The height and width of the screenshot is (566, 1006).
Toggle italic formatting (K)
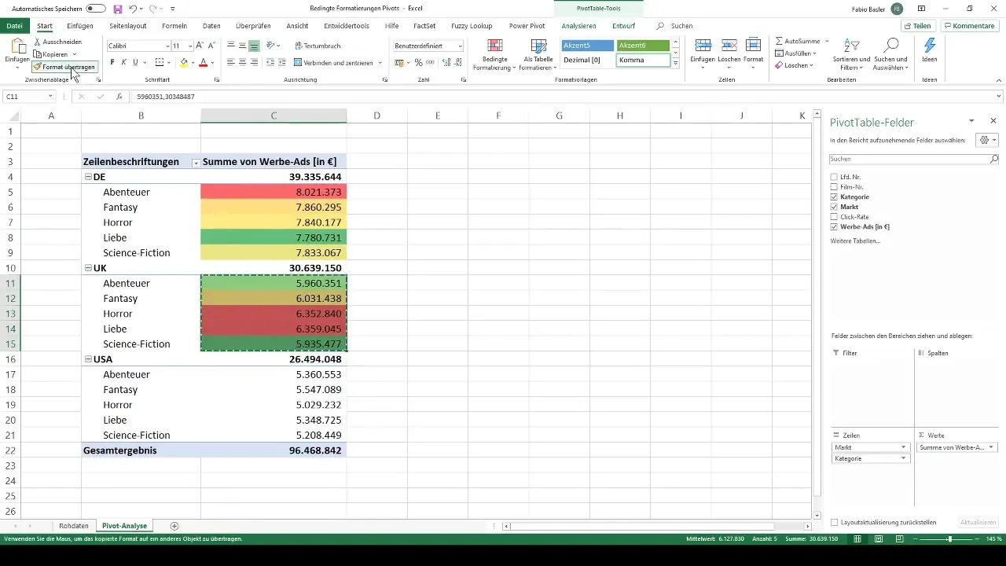pos(123,62)
